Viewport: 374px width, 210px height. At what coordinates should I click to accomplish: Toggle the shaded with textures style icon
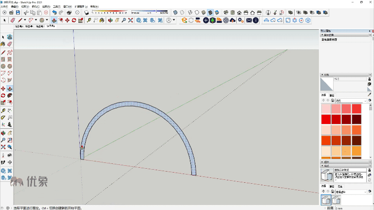210,12
